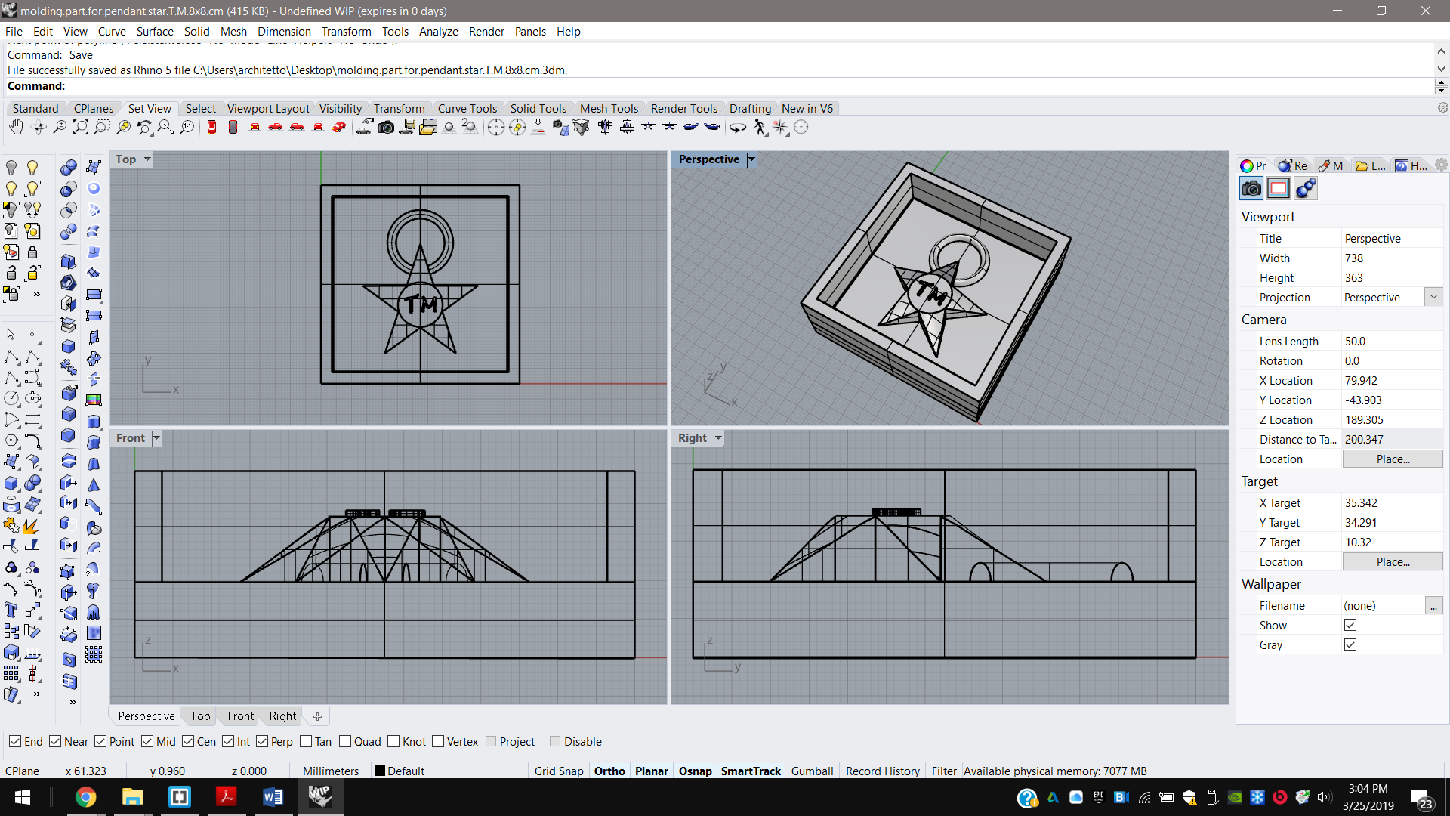The image size is (1450, 816).
Task: Enable the Tan osnap checkbox
Action: click(306, 741)
